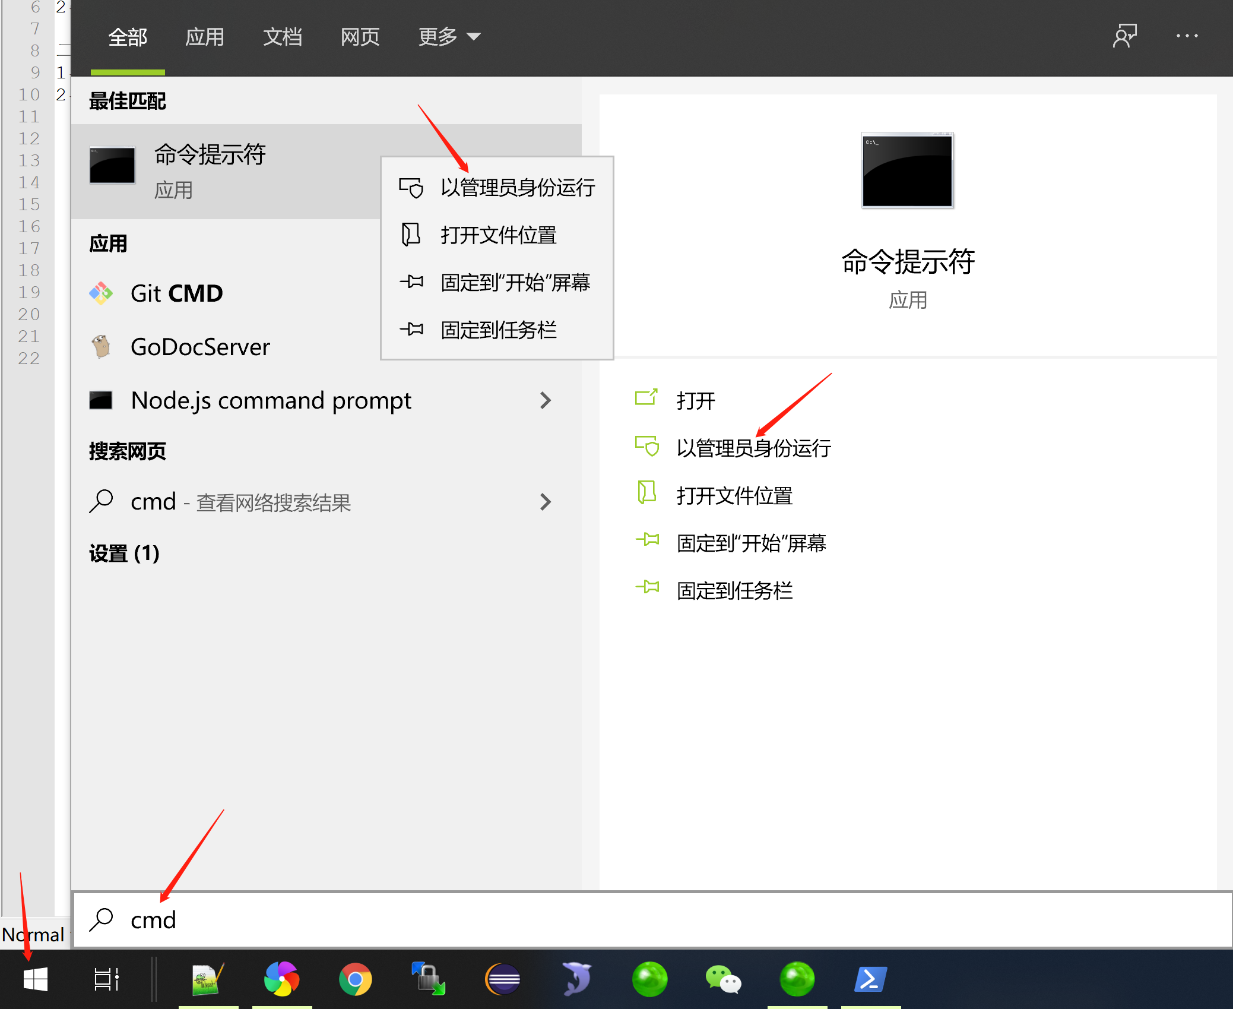This screenshot has height=1009, width=1233.
Task: Expand the 更多 dropdown
Action: click(449, 37)
